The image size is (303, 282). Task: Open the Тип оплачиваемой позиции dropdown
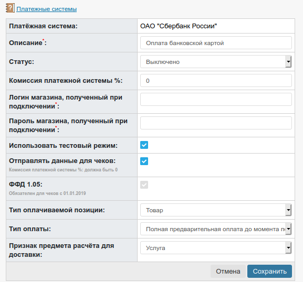[216, 210]
